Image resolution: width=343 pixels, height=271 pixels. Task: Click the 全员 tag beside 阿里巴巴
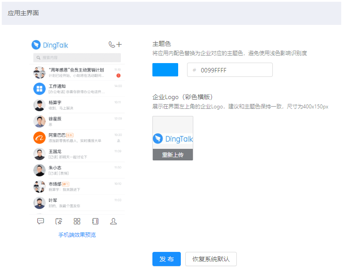(x=70, y=135)
